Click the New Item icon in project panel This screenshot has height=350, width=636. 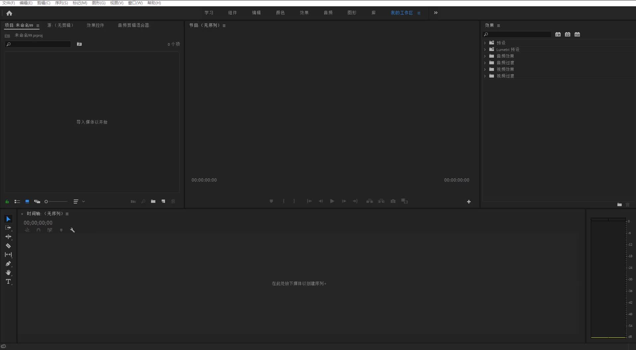163,202
